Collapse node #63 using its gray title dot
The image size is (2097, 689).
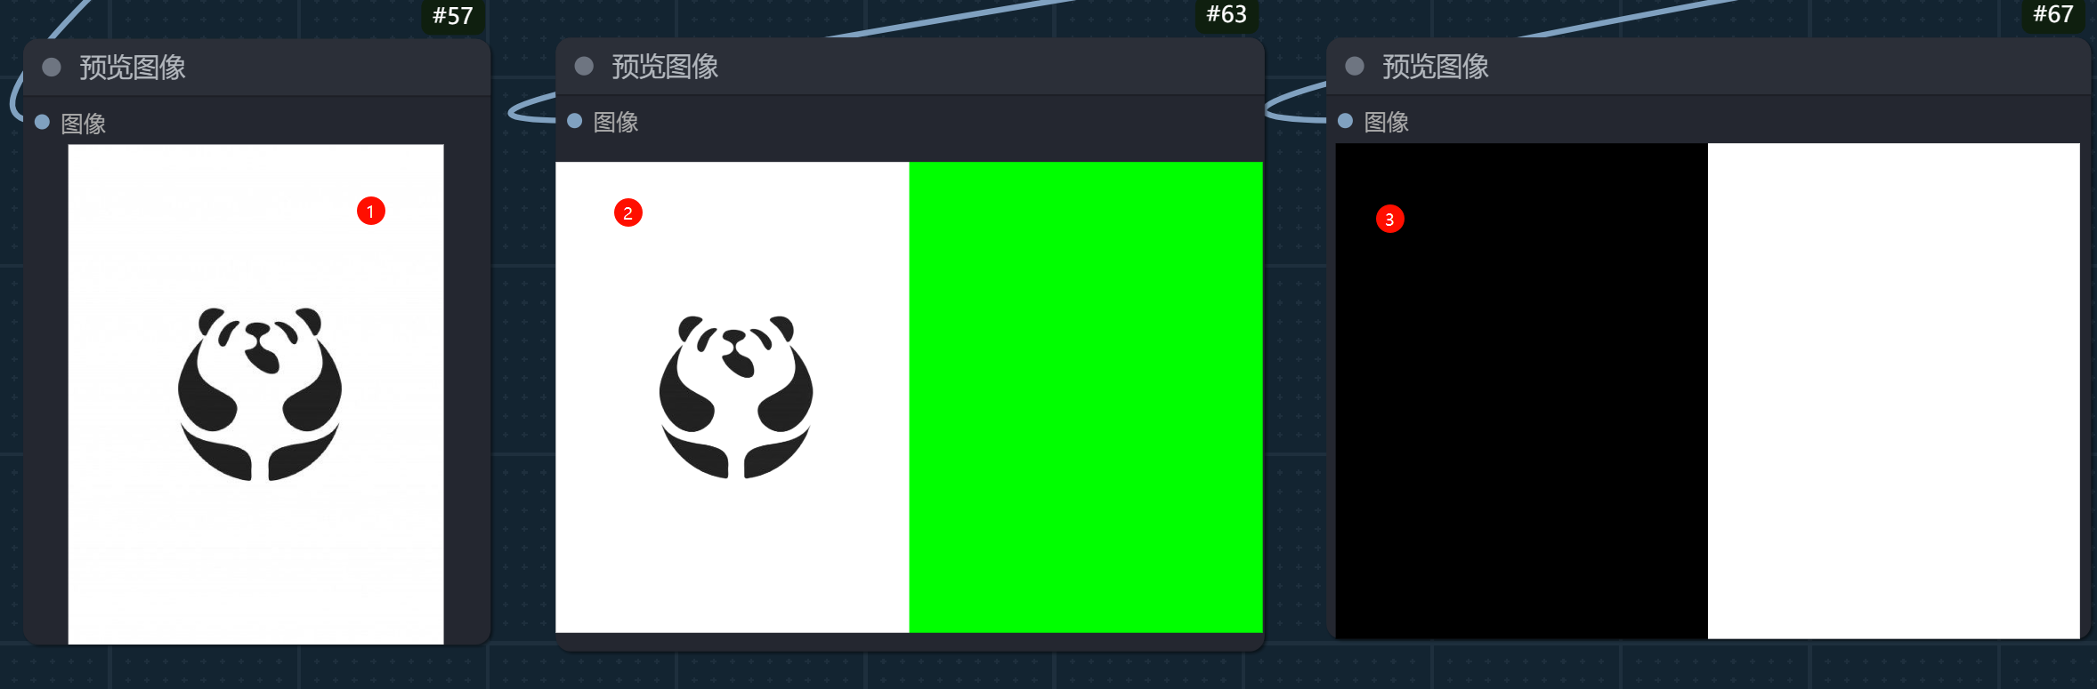[x=584, y=66]
